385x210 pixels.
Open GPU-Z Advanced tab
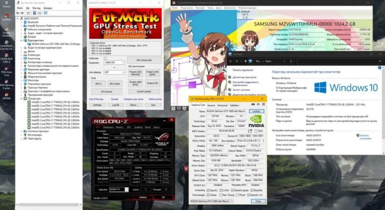222,105
